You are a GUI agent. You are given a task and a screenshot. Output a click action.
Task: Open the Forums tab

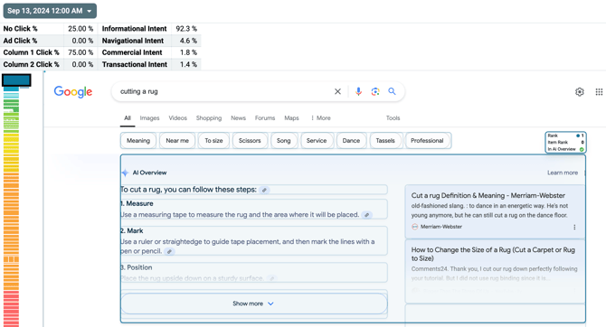click(265, 118)
